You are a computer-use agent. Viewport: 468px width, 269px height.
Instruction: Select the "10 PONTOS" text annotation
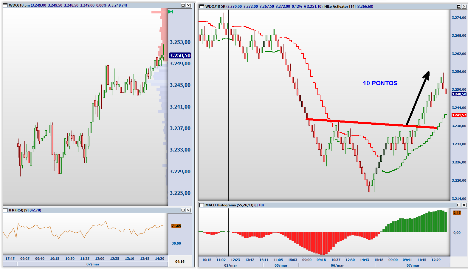pos(380,83)
